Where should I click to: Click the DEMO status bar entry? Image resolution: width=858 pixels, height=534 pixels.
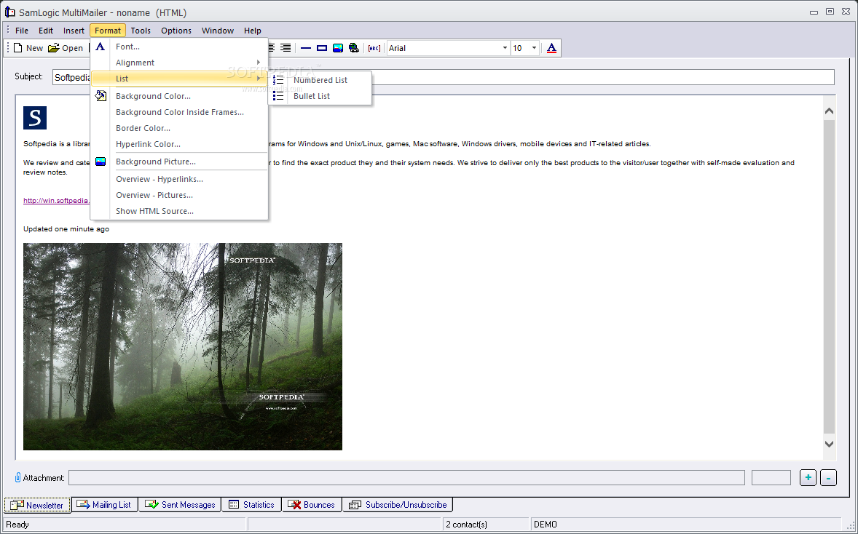[x=546, y=525]
